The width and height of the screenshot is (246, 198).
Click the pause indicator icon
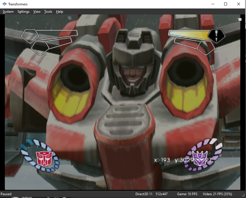240,20
